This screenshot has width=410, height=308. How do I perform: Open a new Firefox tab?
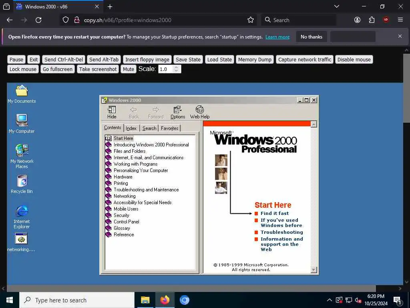coord(110,6)
